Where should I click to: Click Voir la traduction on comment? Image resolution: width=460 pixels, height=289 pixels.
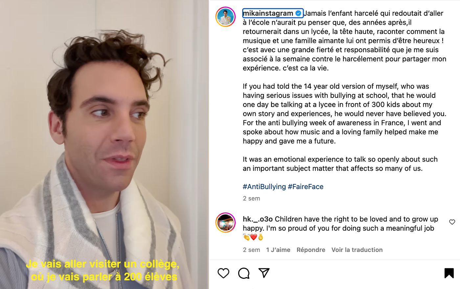pyautogui.click(x=357, y=250)
